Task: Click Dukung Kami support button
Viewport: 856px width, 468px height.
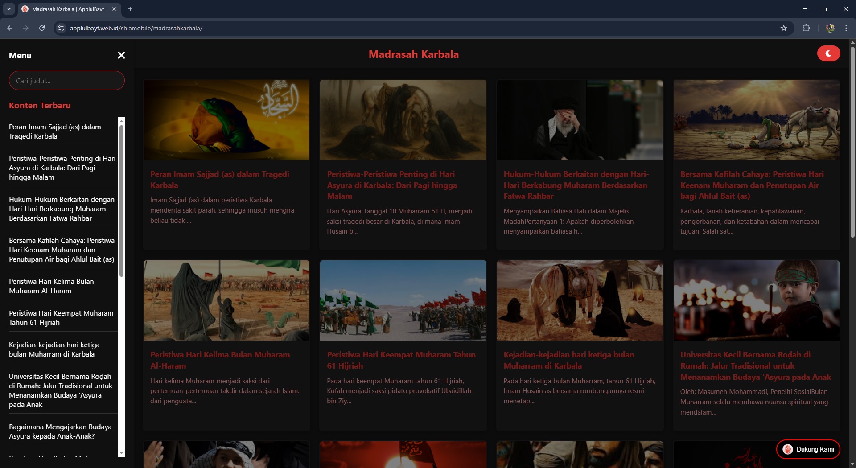Action: pyautogui.click(x=808, y=449)
